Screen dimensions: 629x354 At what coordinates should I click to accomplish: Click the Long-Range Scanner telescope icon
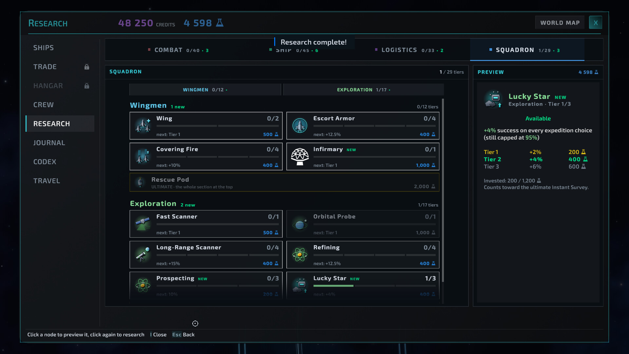[x=143, y=255]
